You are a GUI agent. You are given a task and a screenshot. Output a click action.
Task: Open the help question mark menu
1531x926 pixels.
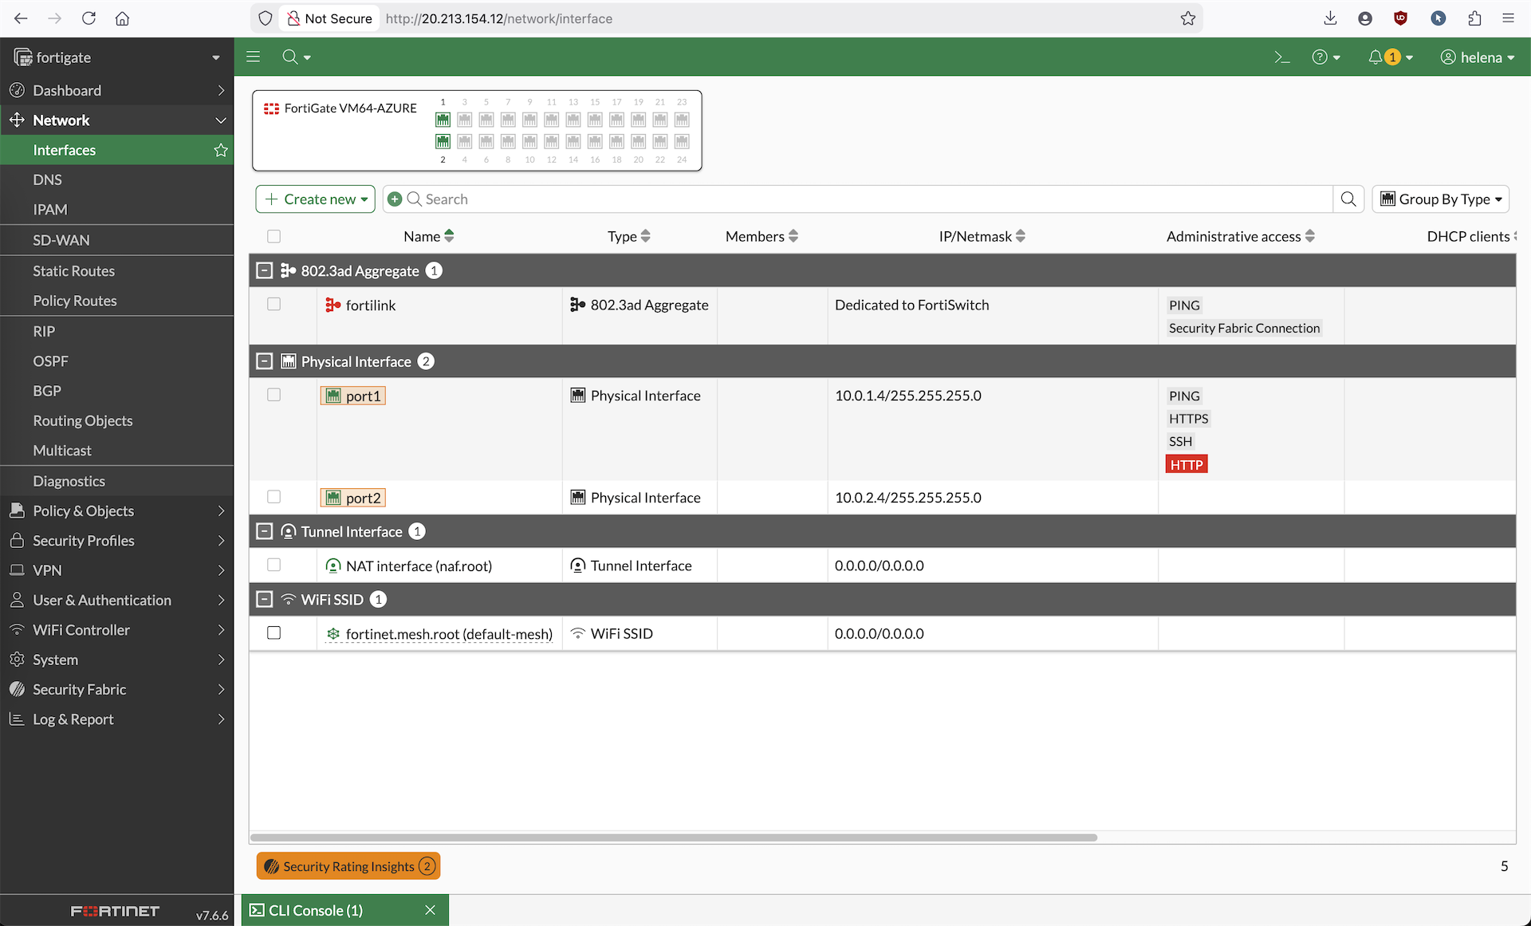(x=1320, y=57)
